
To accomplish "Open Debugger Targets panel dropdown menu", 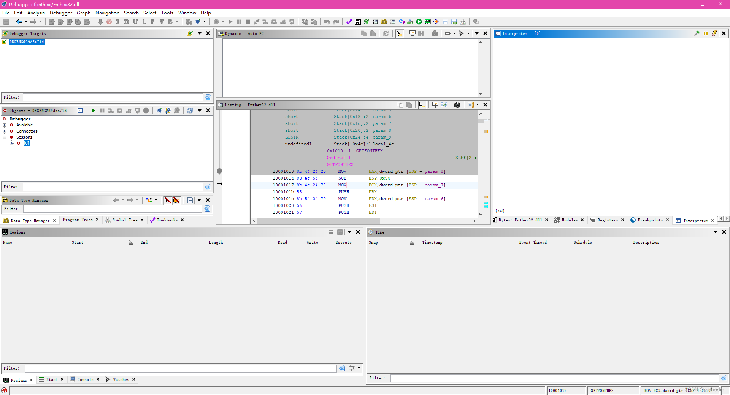I will (200, 33).
